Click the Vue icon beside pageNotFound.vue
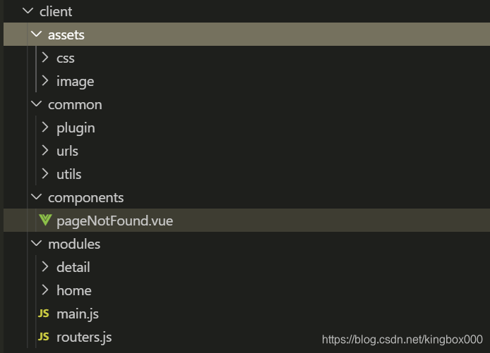The height and width of the screenshot is (353, 490). point(45,220)
